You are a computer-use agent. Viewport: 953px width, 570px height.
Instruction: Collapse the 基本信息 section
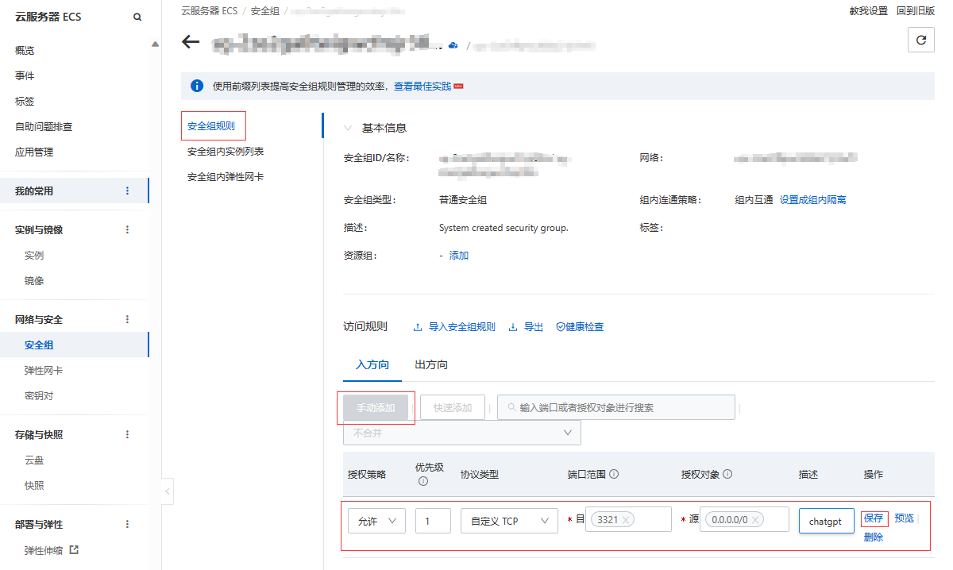click(x=347, y=128)
